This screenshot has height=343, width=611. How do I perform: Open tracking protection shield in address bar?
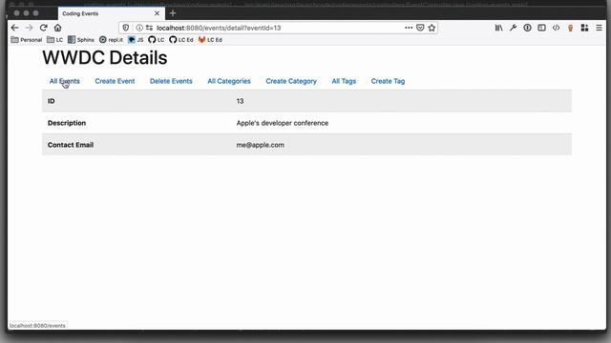(125, 28)
